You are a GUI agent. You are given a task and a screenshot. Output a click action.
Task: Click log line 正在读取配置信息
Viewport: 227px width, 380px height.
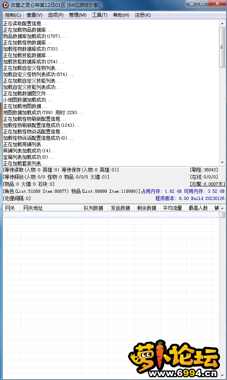coord(25,23)
